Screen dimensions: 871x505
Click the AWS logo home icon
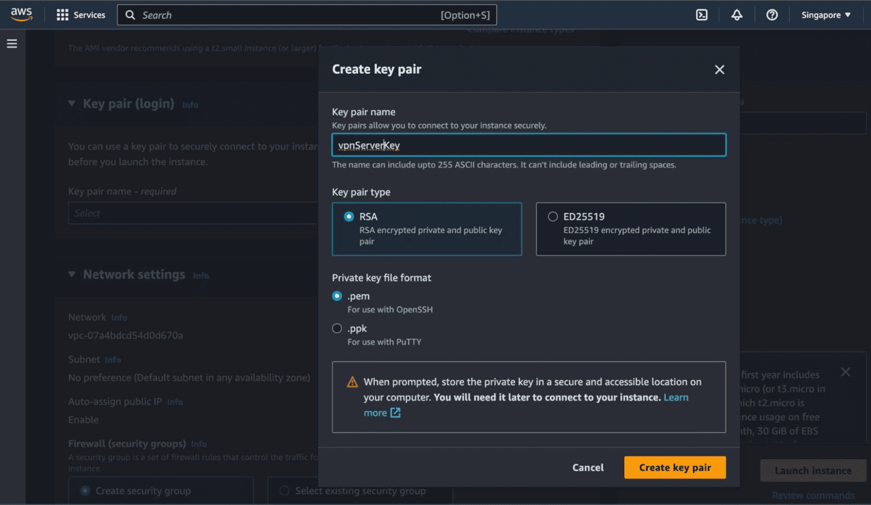pyautogui.click(x=21, y=15)
